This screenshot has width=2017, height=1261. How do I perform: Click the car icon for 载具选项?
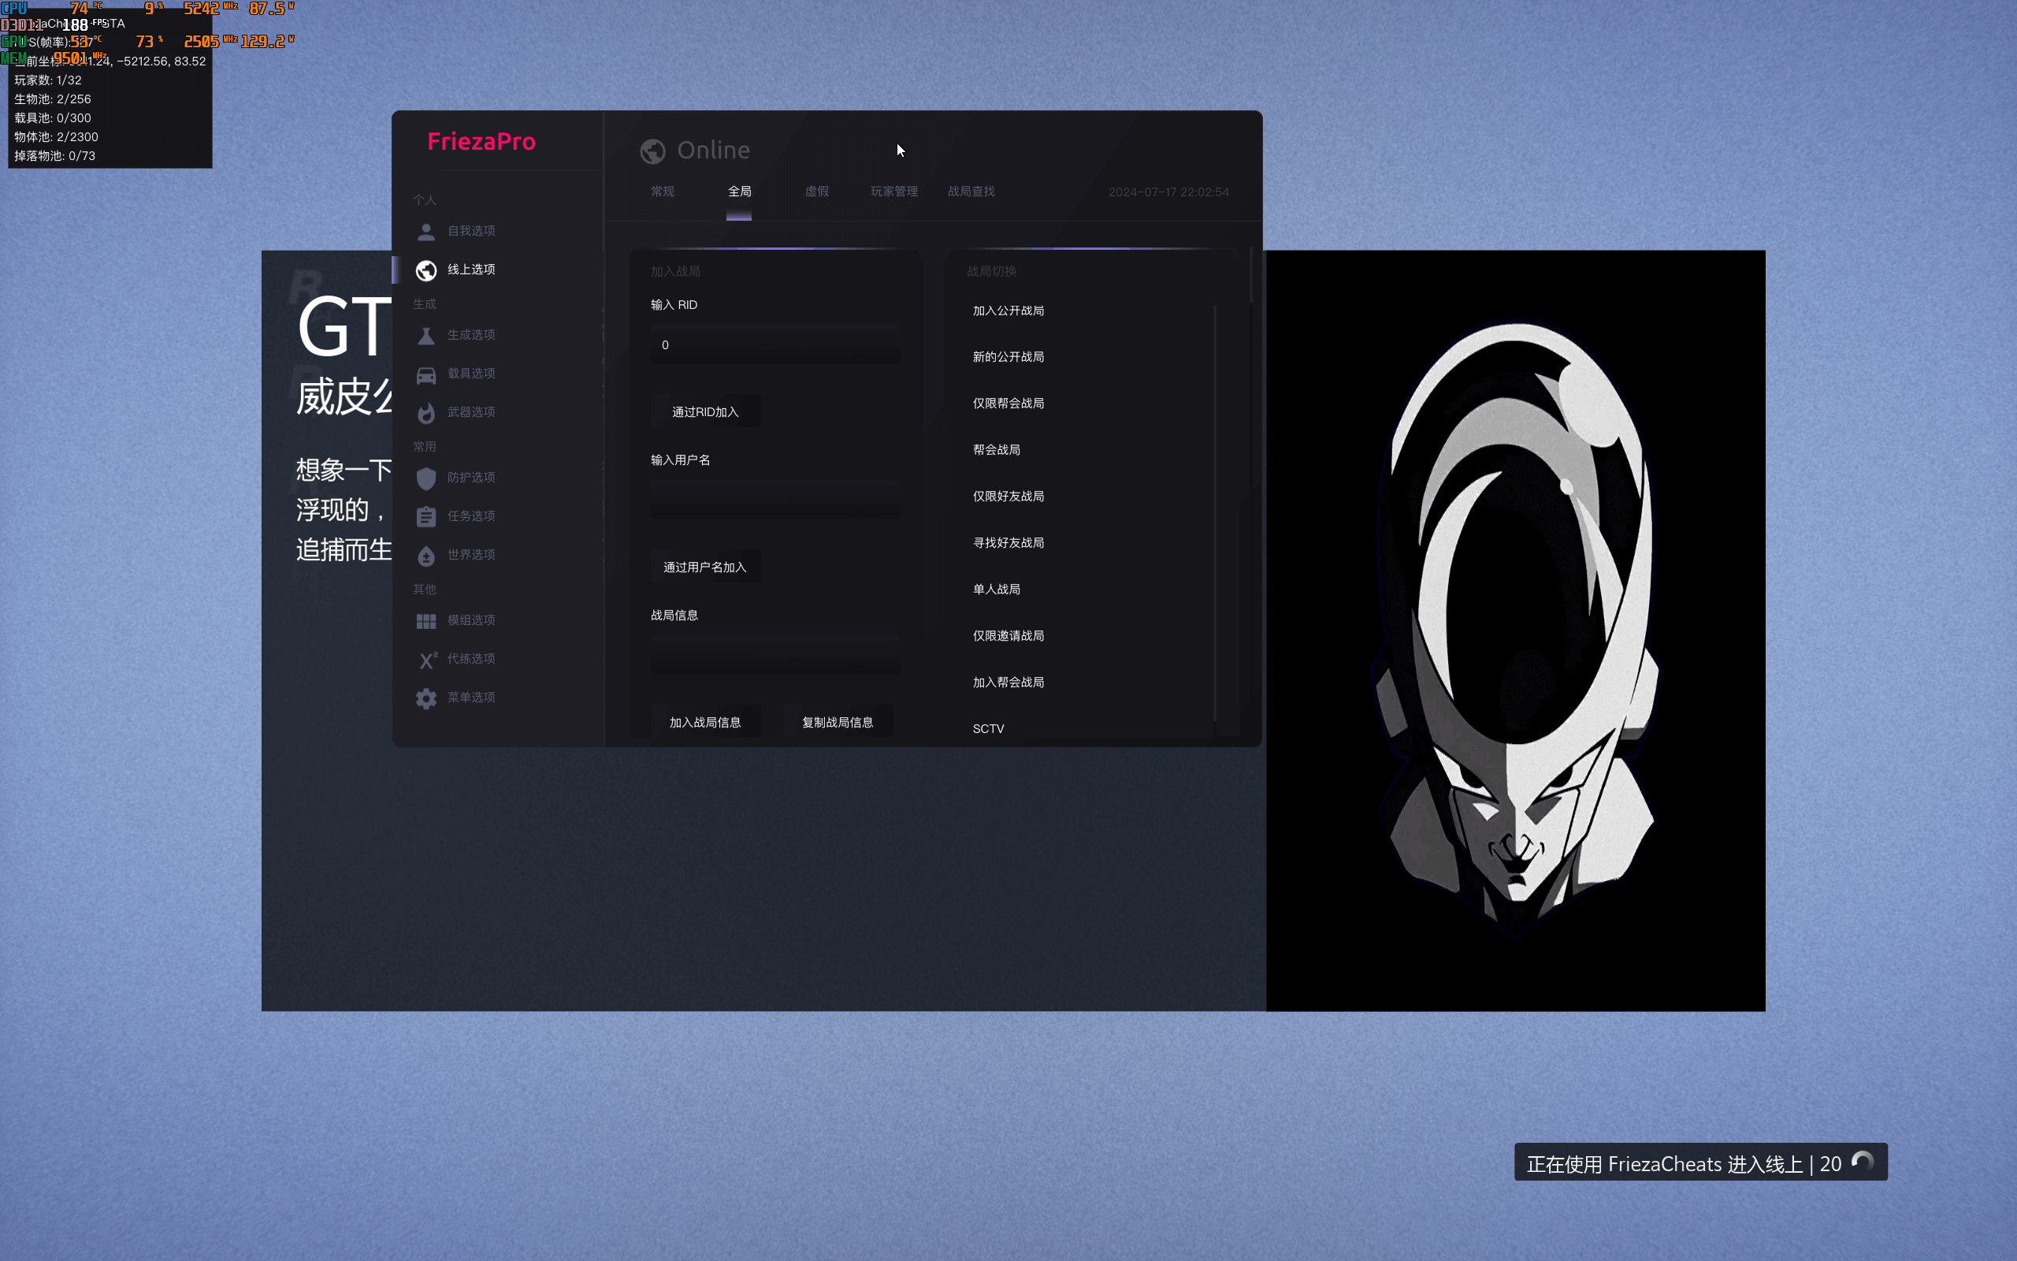click(x=426, y=374)
